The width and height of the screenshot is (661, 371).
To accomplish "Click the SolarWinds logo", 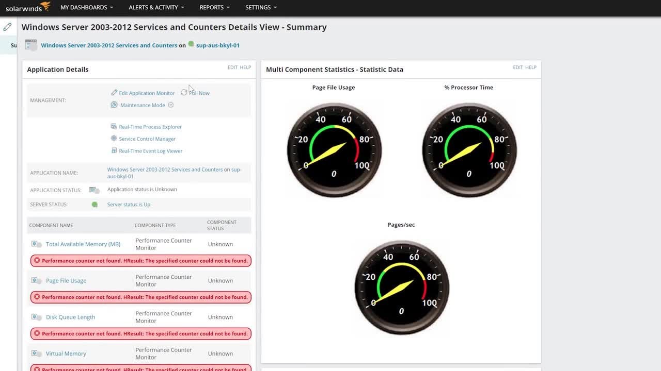I will pos(28,7).
